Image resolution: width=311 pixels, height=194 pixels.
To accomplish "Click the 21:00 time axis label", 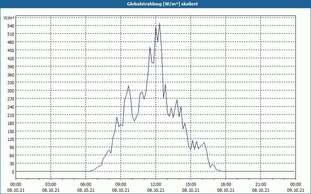I will tap(260, 185).
